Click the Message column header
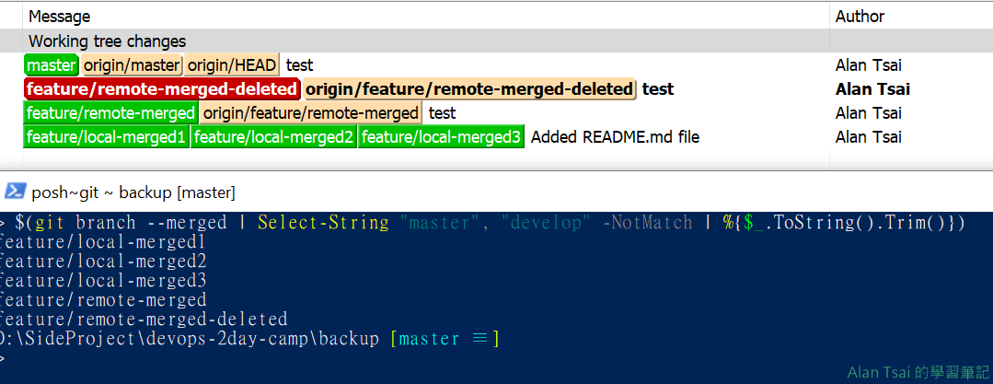 [x=60, y=17]
